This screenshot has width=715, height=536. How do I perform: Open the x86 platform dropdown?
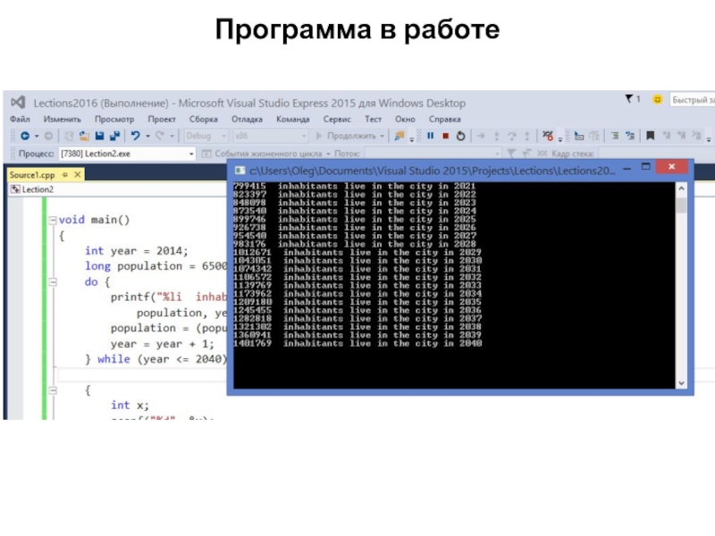(x=270, y=136)
